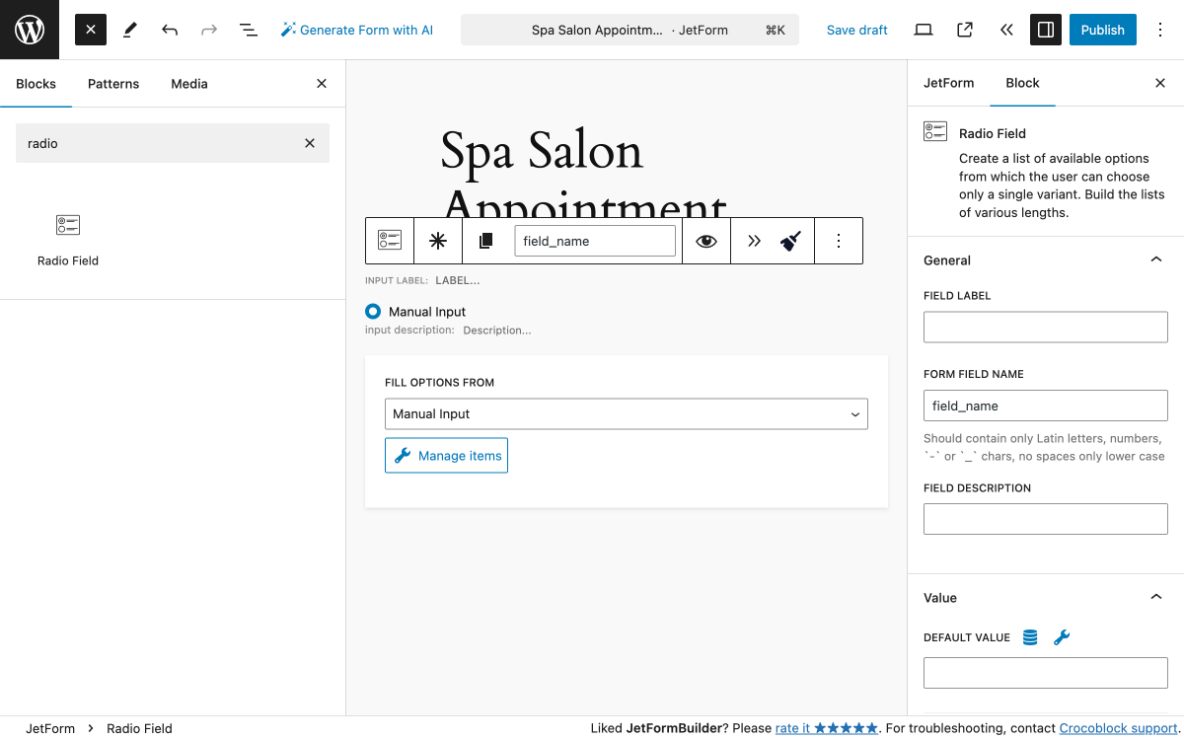This screenshot has width=1184, height=740.
Task: Insert the Radio Field block
Action: tap(68, 240)
